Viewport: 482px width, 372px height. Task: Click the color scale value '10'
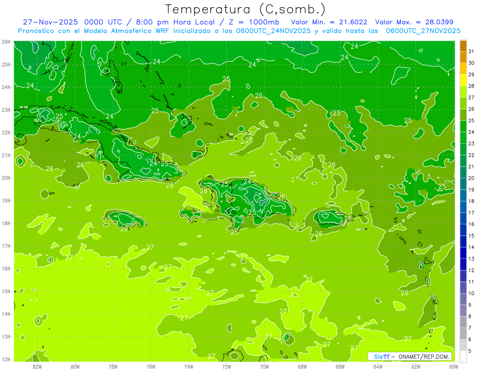(x=471, y=293)
